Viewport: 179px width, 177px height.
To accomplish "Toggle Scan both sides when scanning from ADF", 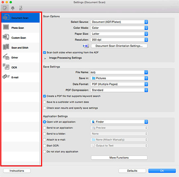I will pyautogui.click(x=44, y=53).
